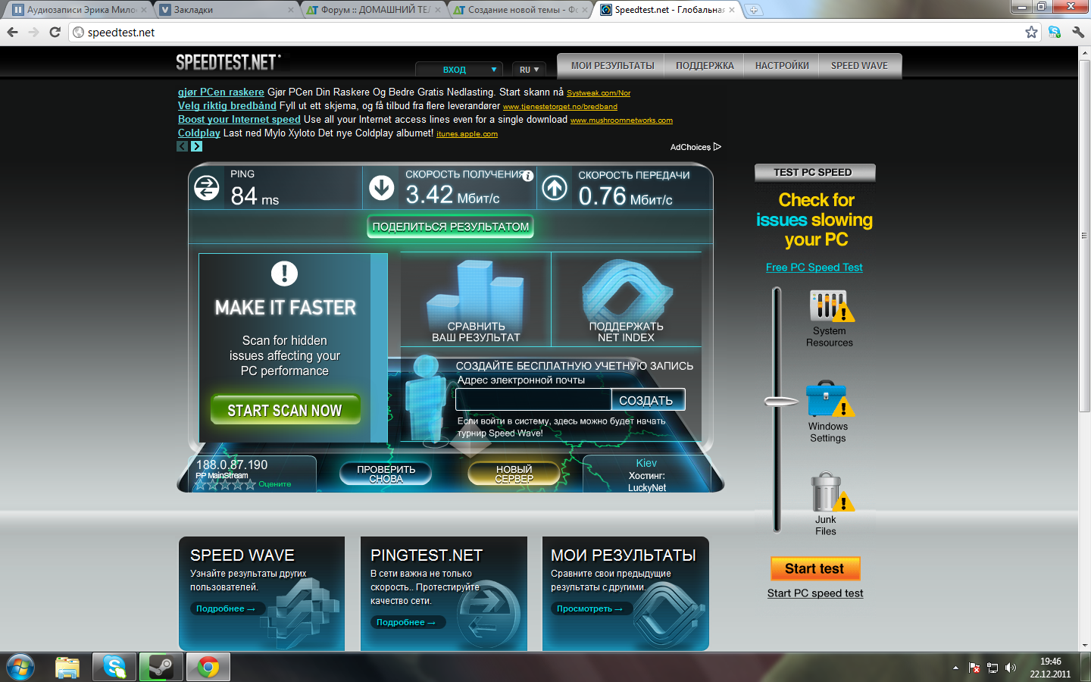Click ПОДЕЛИТЬСЯ РЕЗУЛЬТАТОМ share button
This screenshot has height=682, width=1091.
pyautogui.click(x=451, y=227)
